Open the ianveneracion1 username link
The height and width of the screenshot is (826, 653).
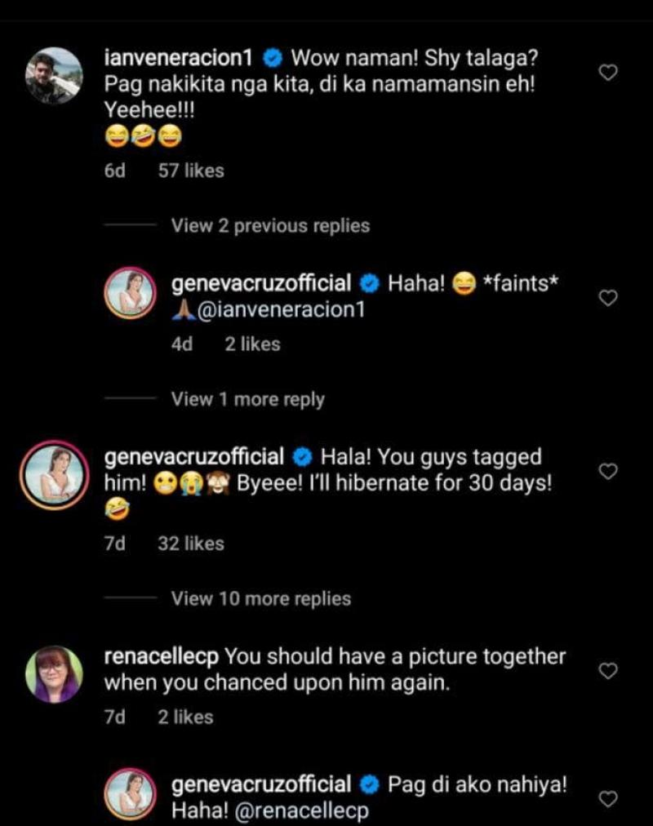pos(180,58)
